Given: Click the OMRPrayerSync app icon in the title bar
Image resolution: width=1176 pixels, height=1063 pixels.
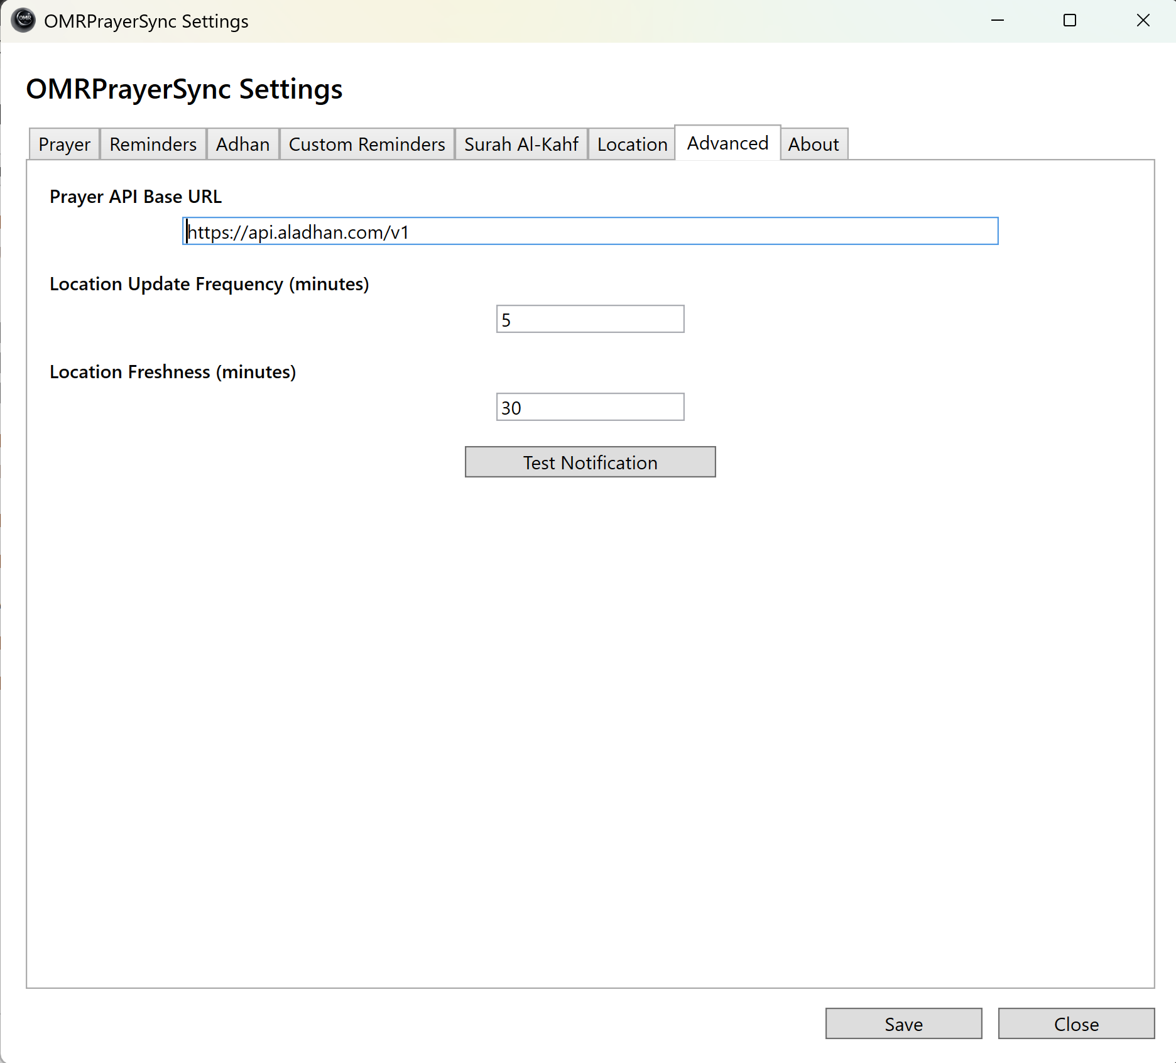Looking at the screenshot, I should [x=24, y=21].
